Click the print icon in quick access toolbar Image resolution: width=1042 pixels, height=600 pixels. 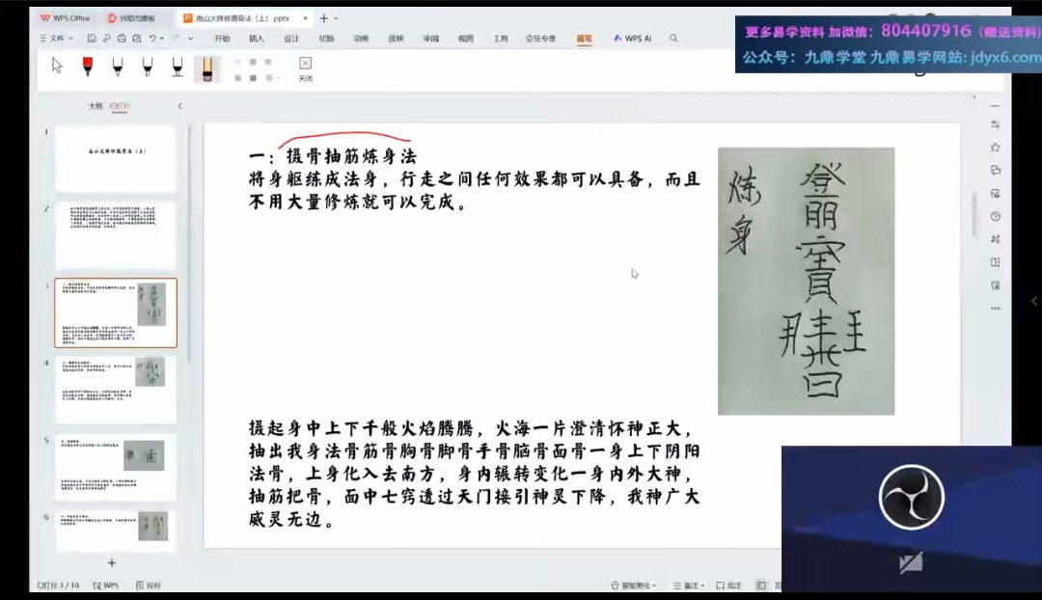[x=122, y=39]
